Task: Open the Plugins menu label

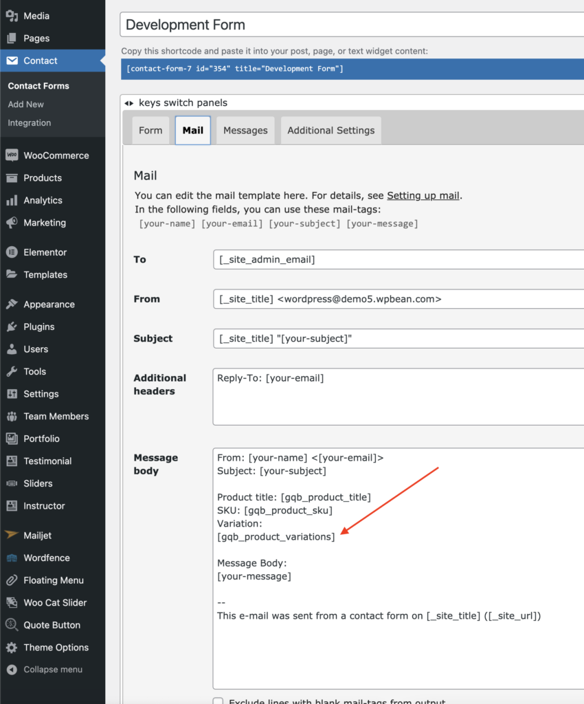Action: 39,327
